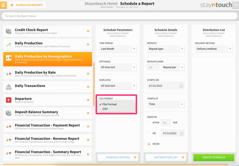Click the Starts On date field
The image size is (239, 166).
[x=166, y=86]
